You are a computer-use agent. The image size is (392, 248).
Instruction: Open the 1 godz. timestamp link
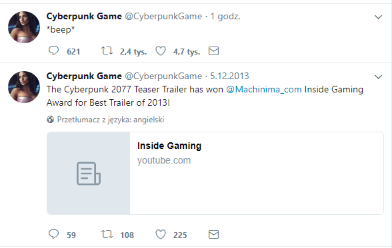(225, 16)
